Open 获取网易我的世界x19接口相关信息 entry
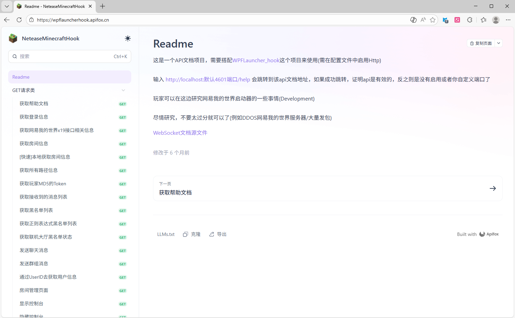The height and width of the screenshot is (318, 515). (70, 130)
